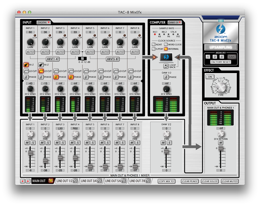The image size is (260, 206).
Task: Toggle the 48V(1-4) phantom power
Action: point(53,59)
